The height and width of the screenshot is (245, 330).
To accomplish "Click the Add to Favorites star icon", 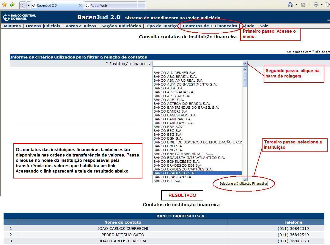I will [x=12, y=4].
